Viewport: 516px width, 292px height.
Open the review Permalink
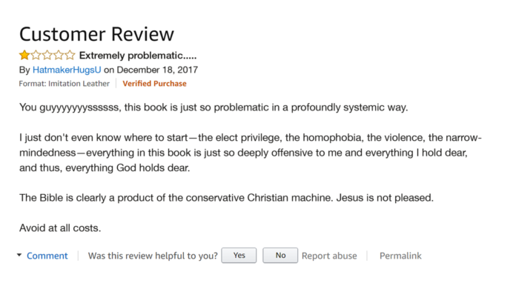click(400, 256)
